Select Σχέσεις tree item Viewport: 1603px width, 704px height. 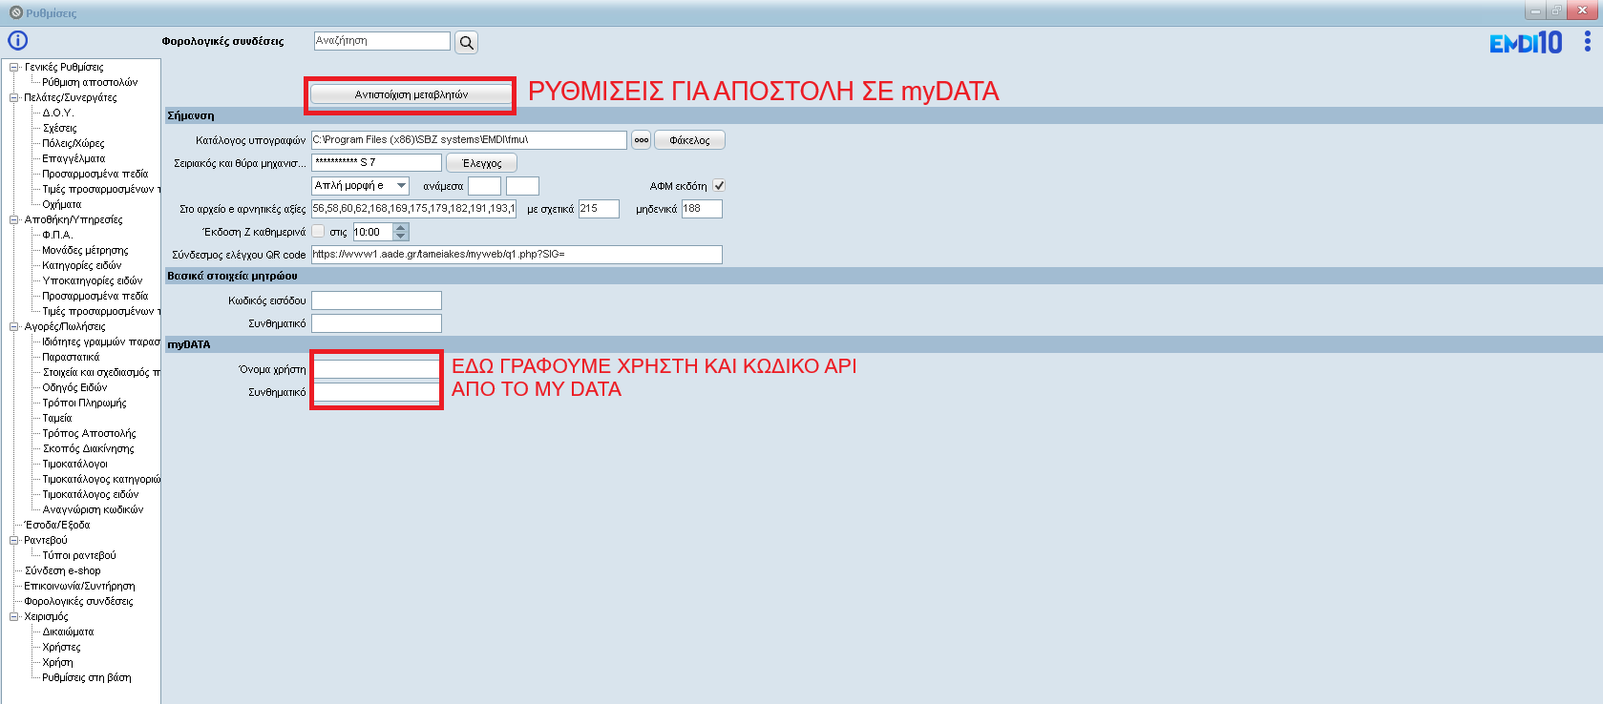(59, 128)
